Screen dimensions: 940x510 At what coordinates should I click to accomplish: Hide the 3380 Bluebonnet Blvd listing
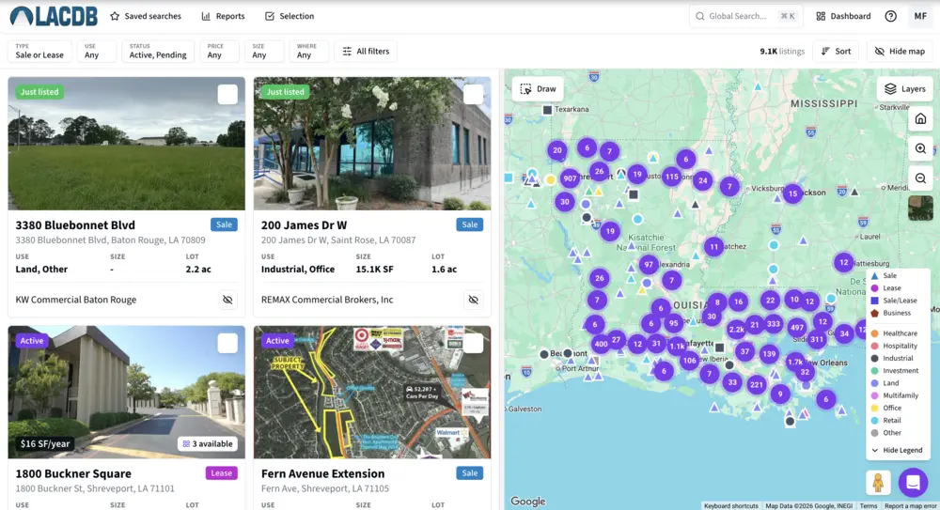click(227, 300)
